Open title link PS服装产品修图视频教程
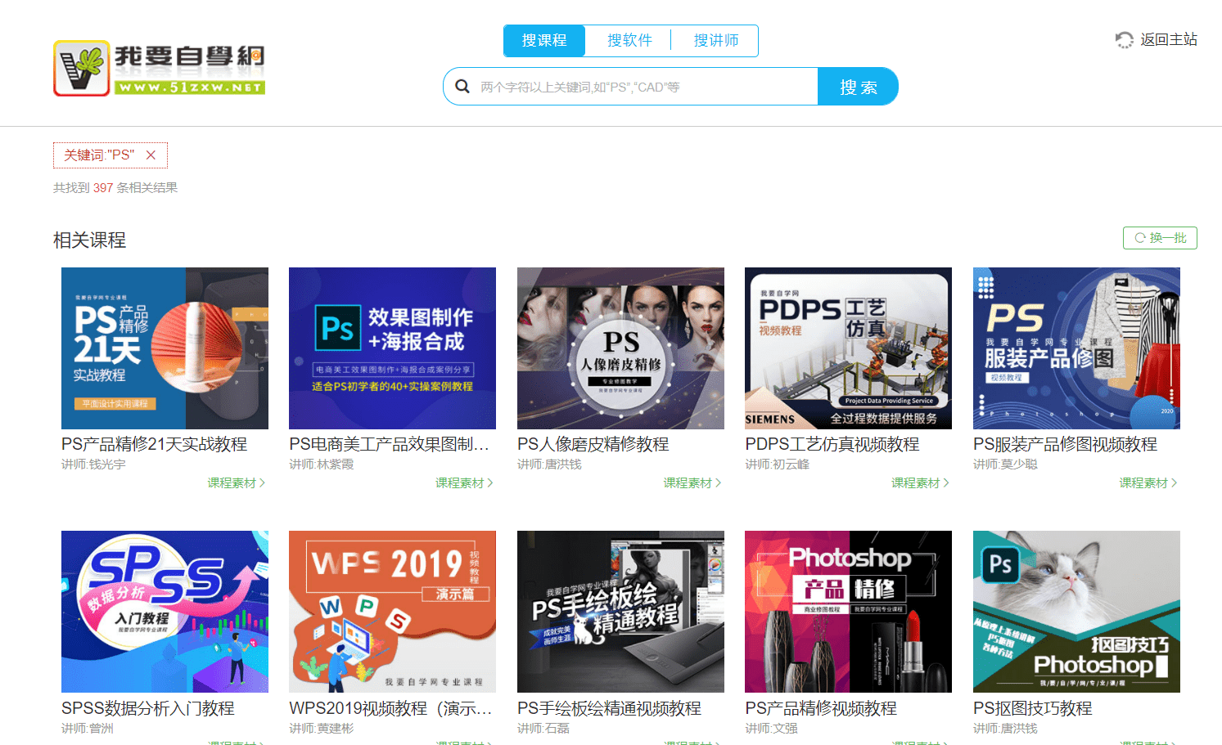The width and height of the screenshot is (1222, 745). [1065, 444]
